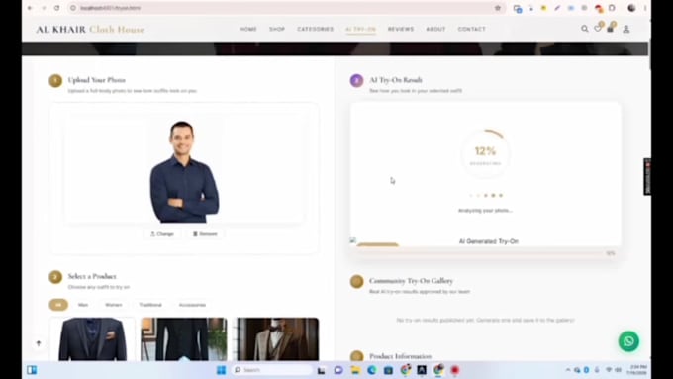Open the Chrome profile avatar
Image resolution: width=673 pixels, height=379 pixels.
[631, 8]
